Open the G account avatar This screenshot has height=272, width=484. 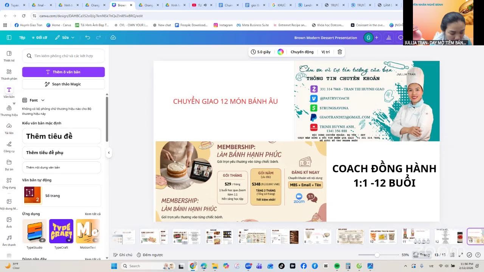click(368, 37)
